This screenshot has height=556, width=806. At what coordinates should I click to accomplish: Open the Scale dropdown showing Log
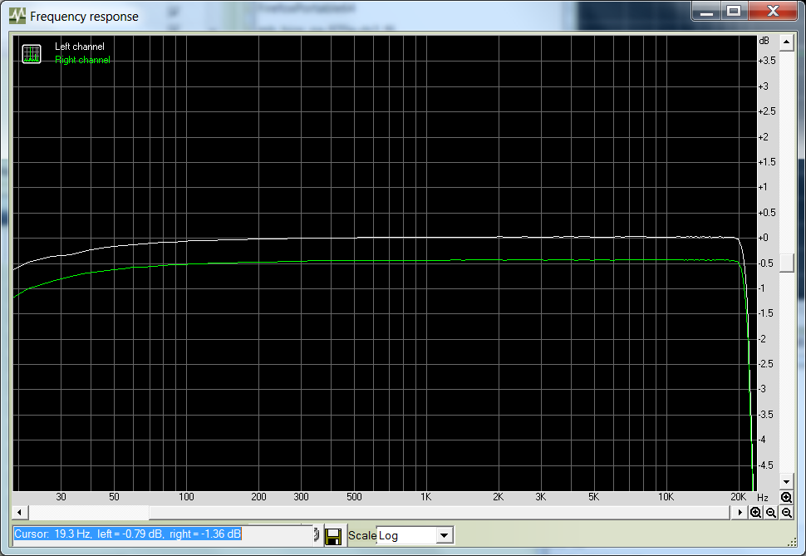445,536
